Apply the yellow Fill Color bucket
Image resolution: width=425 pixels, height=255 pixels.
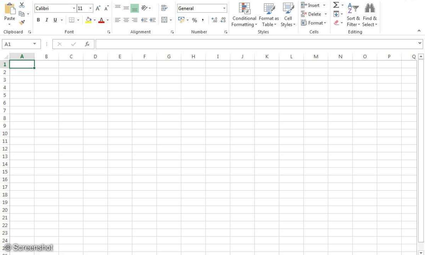89,20
